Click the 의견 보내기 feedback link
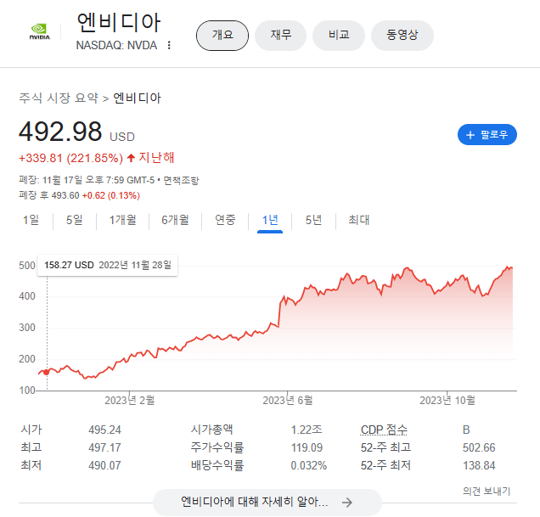 click(x=487, y=492)
